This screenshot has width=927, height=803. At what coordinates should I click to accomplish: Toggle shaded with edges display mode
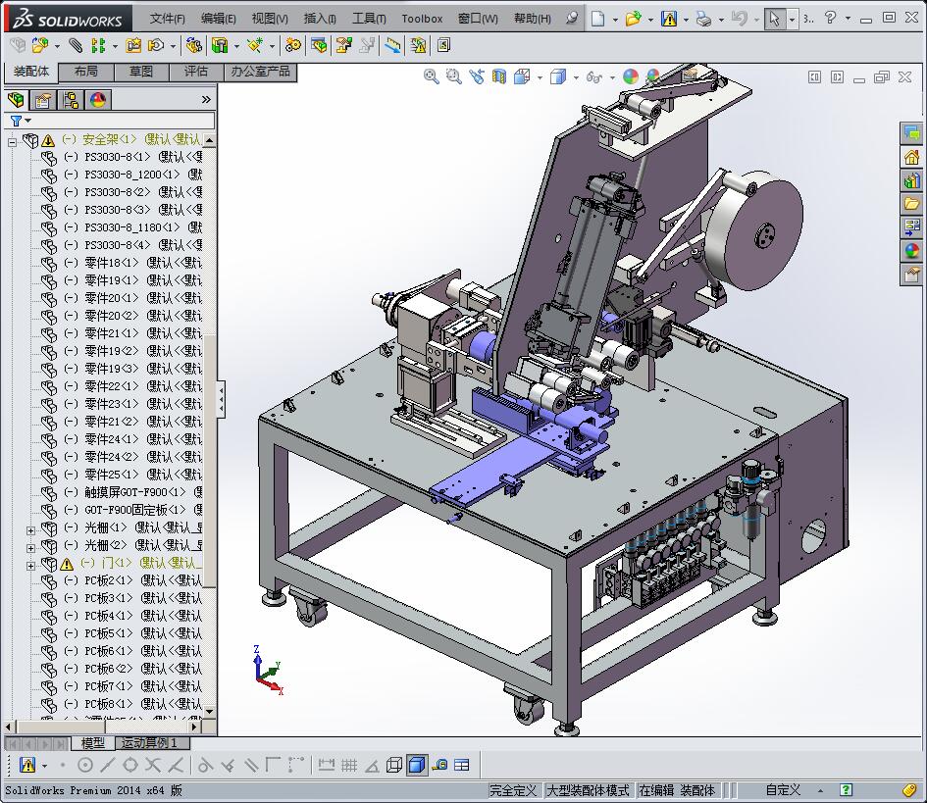point(417,765)
